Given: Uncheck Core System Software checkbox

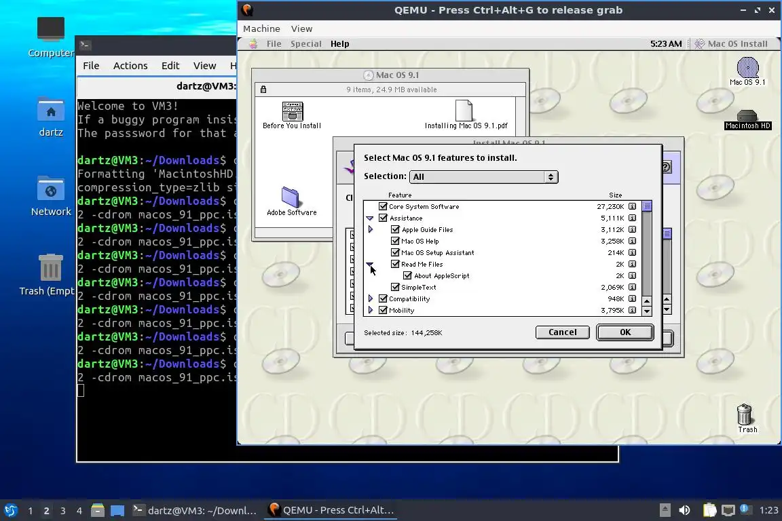Looking at the screenshot, I should (383, 206).
